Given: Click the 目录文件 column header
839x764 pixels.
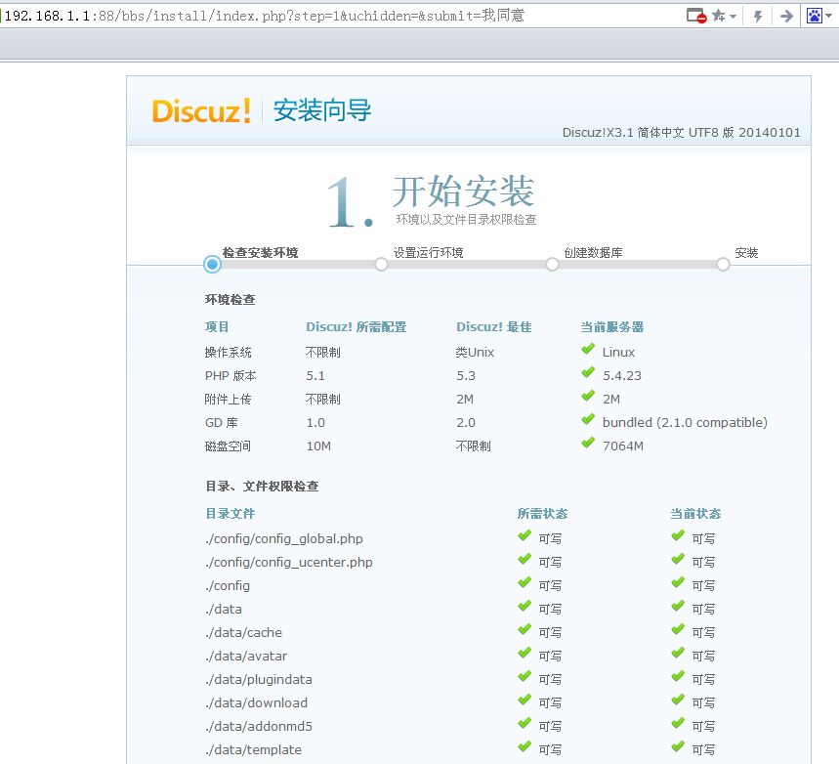Looking at the screenshot, I should pos(231,514).
